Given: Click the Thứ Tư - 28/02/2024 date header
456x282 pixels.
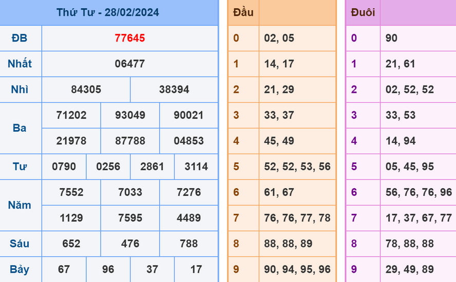Looking at the screenshot, I should point(108,12).
